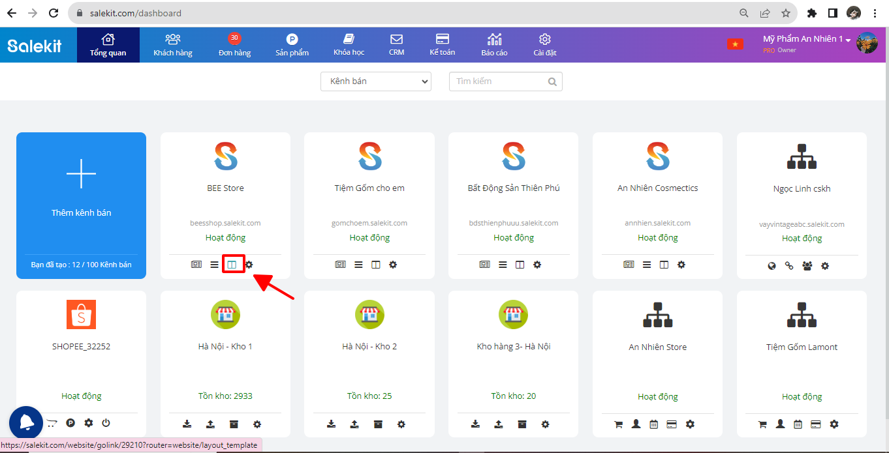Toggle power icon on SHOPEE_32252 card
The image size is (889, 453).
click(106, 423)
